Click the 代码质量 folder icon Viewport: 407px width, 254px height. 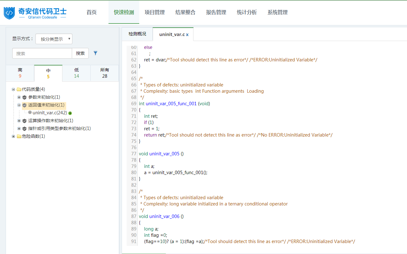click(19, 89)
